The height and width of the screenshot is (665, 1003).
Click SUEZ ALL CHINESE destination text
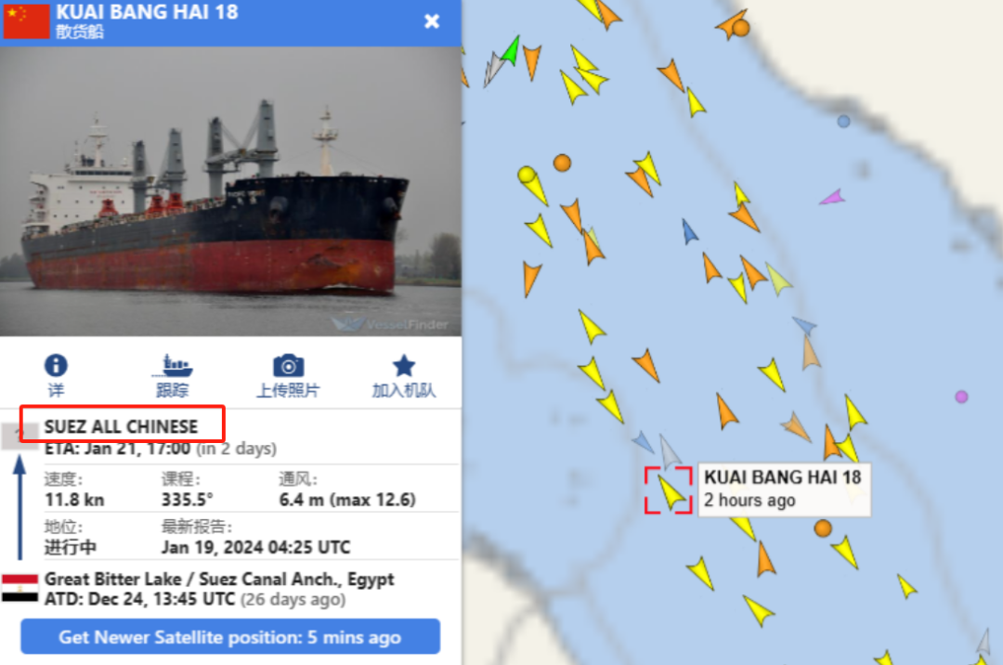(x=121, y=426)
